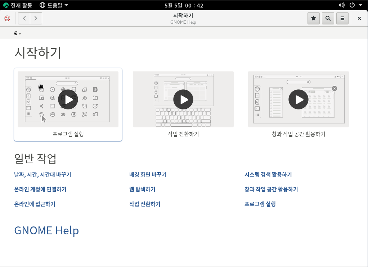Go back with left arrow button

coord(24,18)
